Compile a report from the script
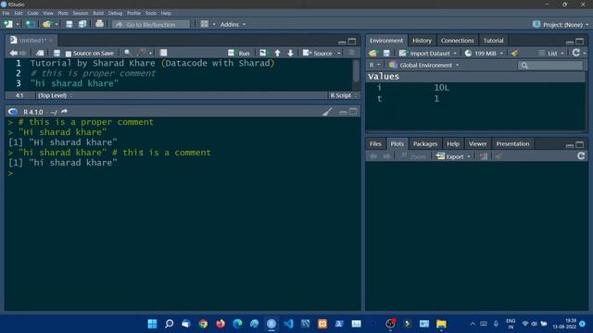The width and height of the screenshot is (593, 333). coord(163,53)
